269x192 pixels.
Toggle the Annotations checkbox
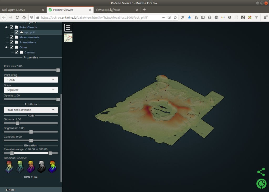pos(12,42)
